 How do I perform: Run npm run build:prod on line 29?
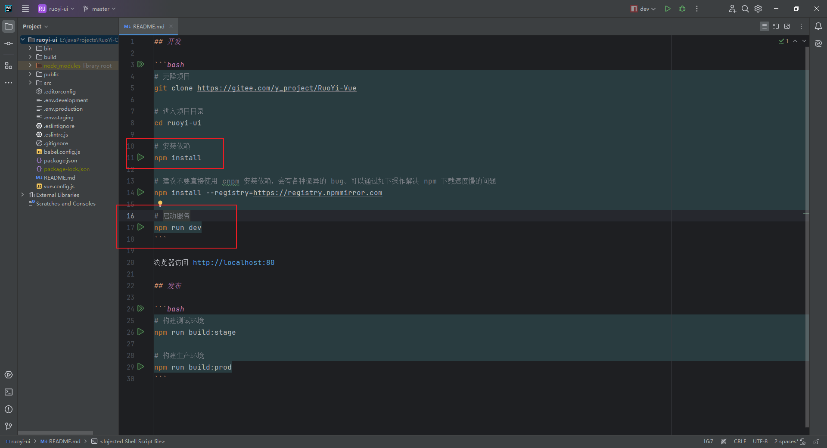pos(141,367)
